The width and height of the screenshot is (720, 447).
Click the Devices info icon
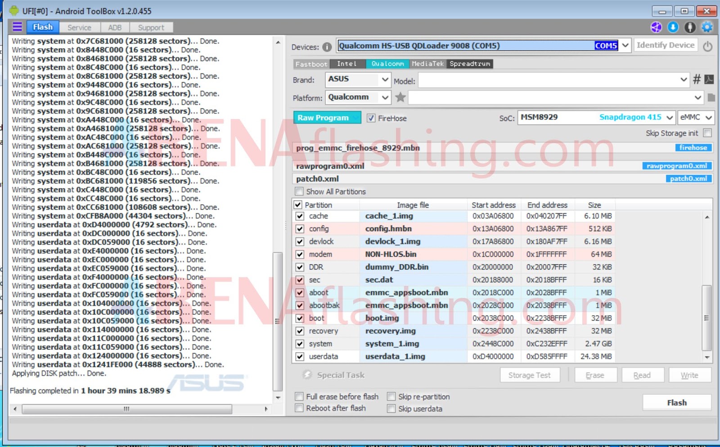click(x=327, y=47)
